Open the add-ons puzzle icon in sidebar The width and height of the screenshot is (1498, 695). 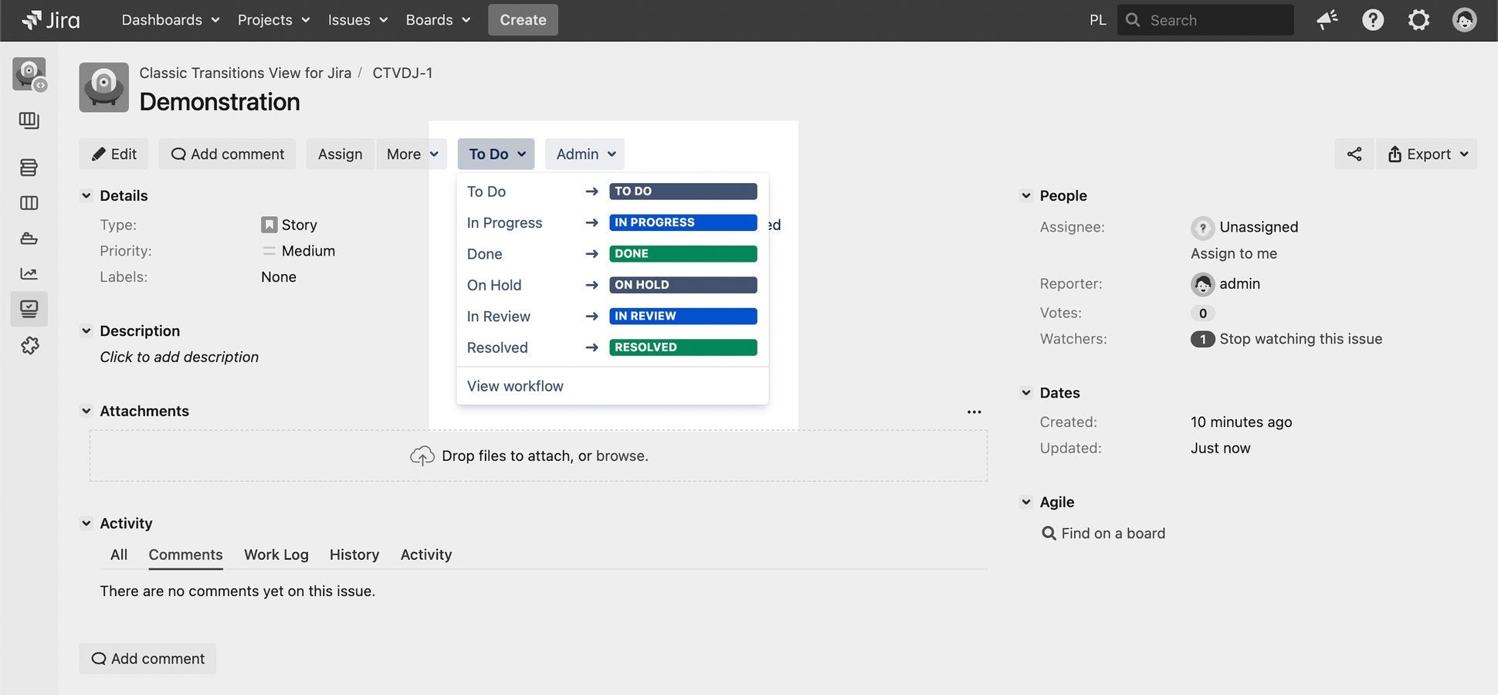tap(29, 345)
